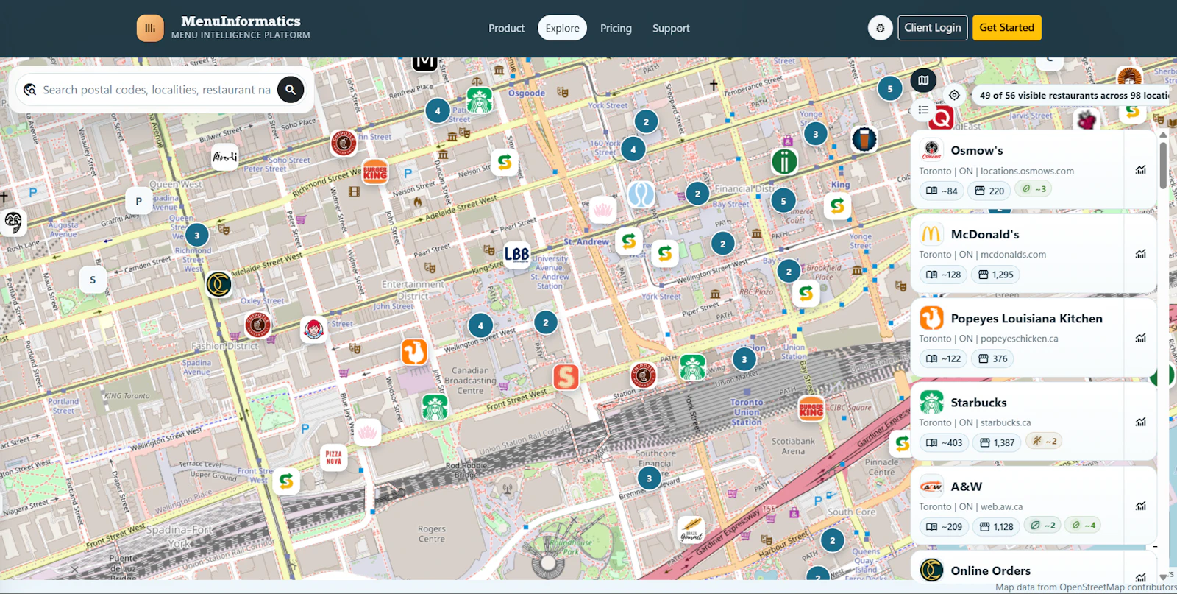Screen dimensions: 1177x594
Task: Click the locate-me crosshair button
Action: (x=954, y=95)
